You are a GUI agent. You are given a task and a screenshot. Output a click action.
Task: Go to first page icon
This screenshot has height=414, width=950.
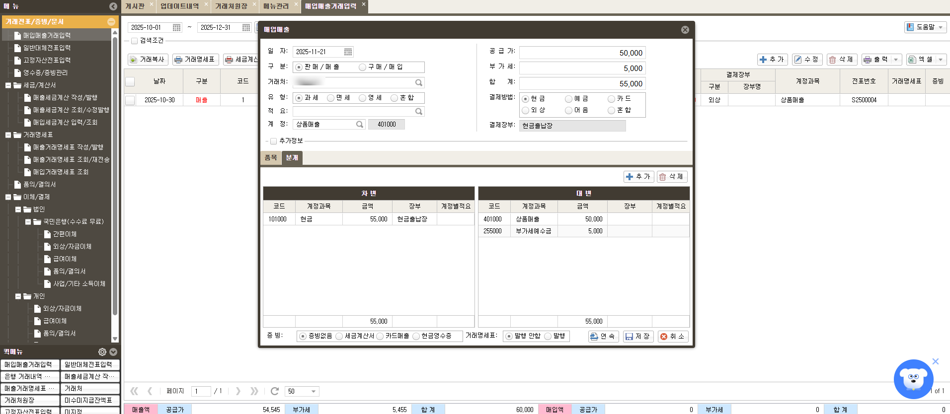point(134,391)
